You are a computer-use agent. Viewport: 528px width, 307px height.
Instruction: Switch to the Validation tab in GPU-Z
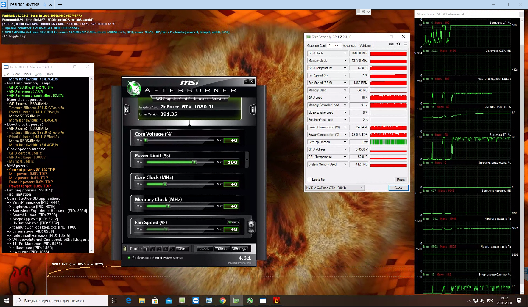[366, 46]
